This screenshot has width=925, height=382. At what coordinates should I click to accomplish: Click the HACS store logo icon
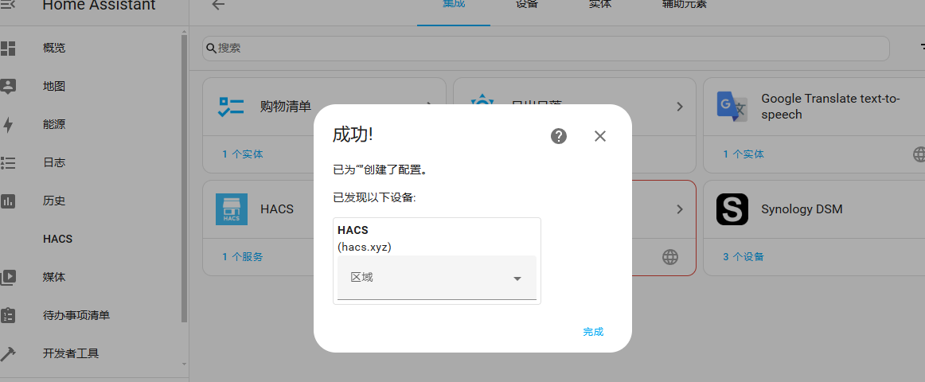click(x=231, y=209)
